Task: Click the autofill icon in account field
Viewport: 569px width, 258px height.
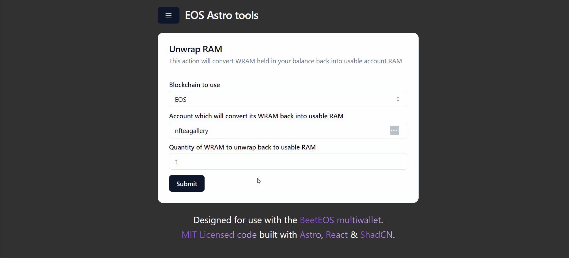Action: [x=394, y=131]
